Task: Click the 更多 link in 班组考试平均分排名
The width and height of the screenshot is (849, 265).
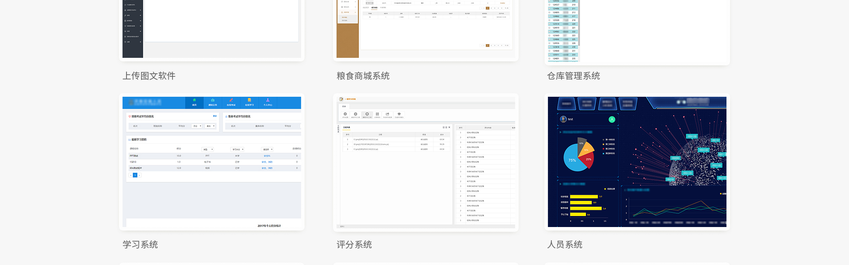Action: click(x=215, y=116)
